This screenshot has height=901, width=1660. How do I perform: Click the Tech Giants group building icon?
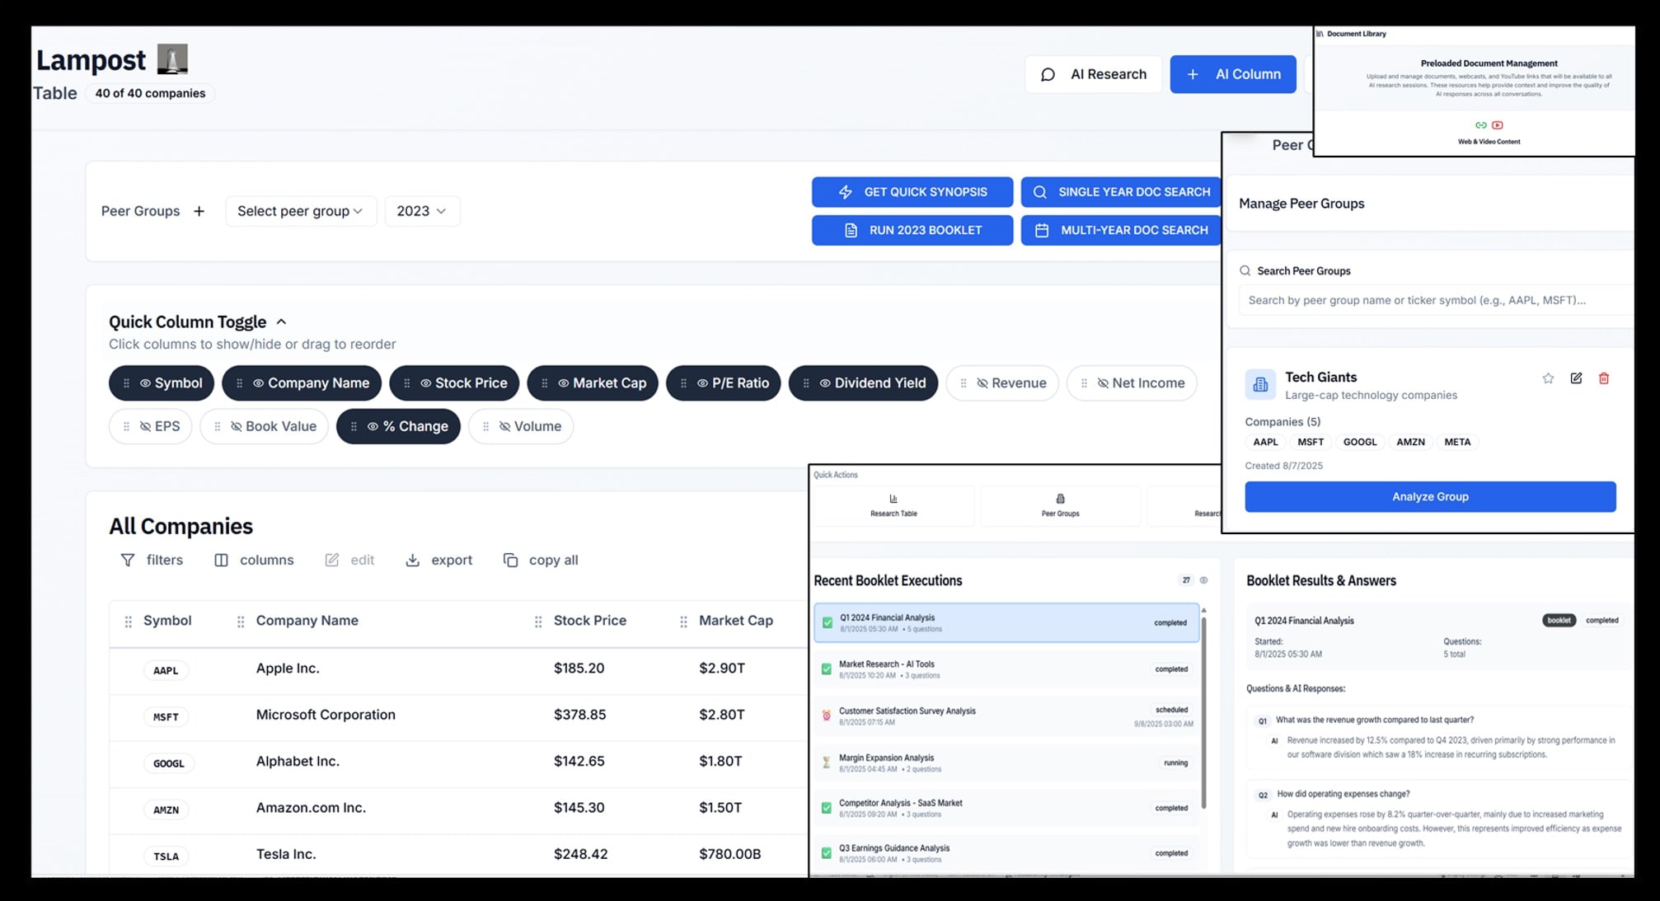tap(1260, 384)
